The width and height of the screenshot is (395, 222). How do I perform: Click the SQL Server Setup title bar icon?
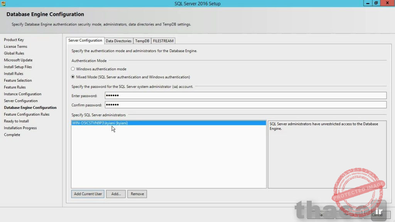(4, 3)
